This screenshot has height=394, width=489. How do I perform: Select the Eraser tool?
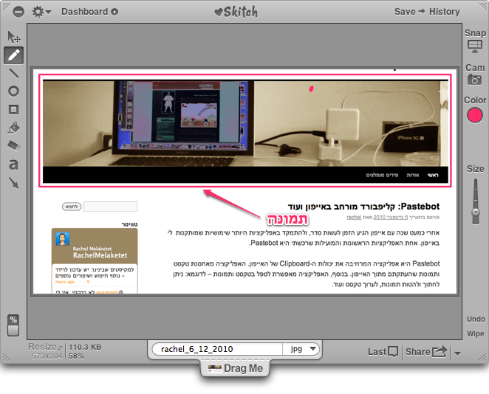click(x=13, y=146)
